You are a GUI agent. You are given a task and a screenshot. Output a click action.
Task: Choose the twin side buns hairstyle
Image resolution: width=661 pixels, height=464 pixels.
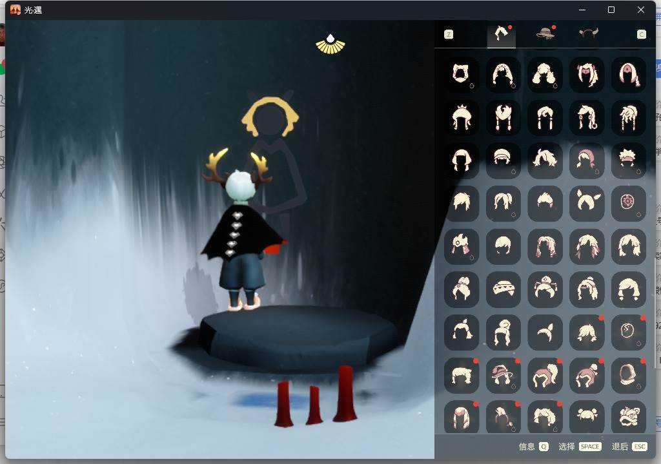tap(587, 418)
